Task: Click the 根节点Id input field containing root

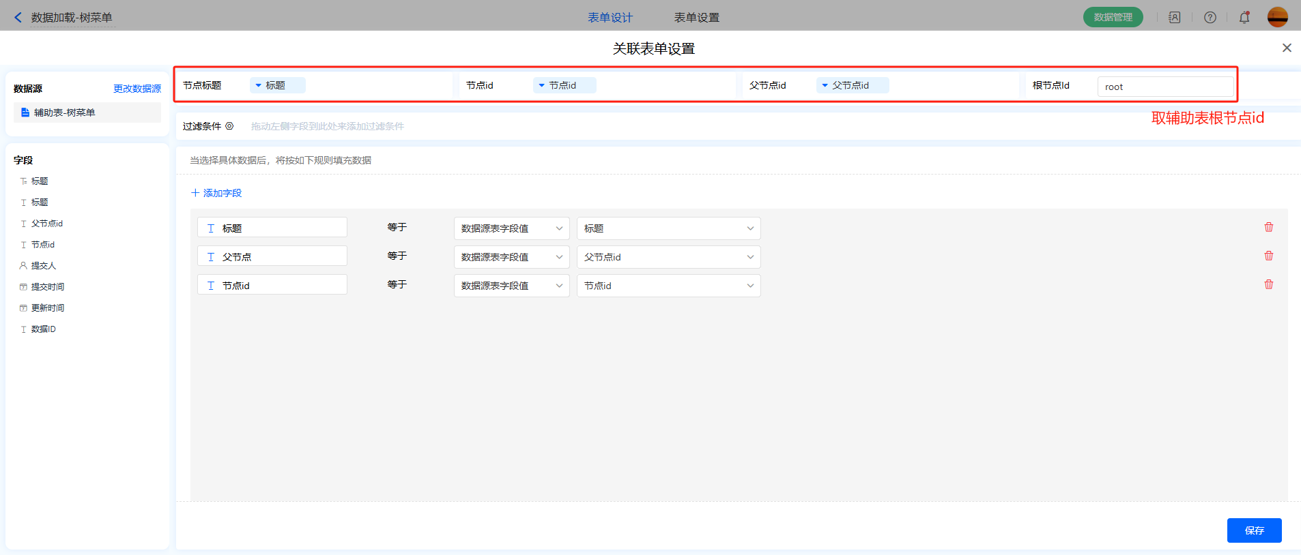Action: click(x=1164, y=87)
